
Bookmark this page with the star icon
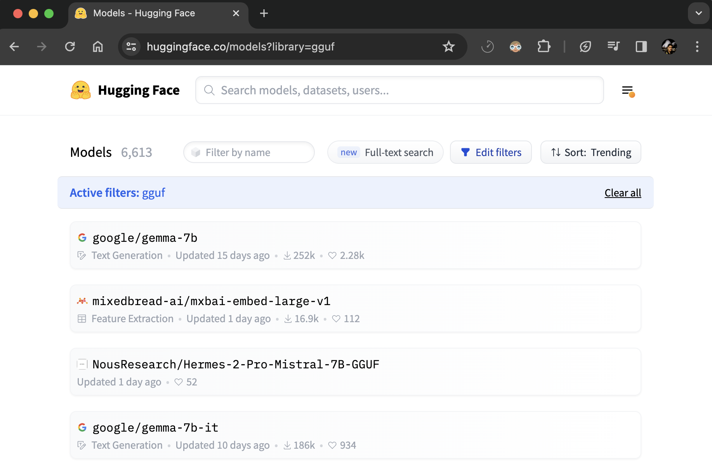click(x=448, y=47)
